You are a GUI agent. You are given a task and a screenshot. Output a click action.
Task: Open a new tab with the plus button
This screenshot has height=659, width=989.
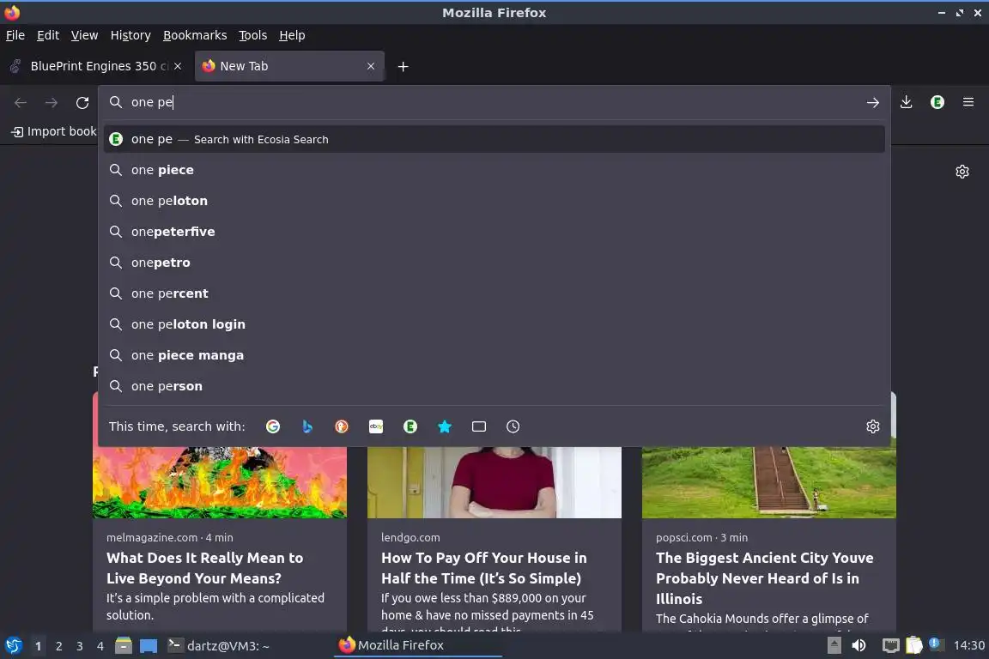403,66
